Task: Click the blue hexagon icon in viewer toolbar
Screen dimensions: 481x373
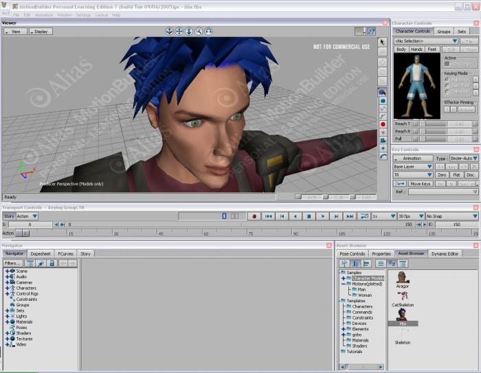Action: point(383,100)
